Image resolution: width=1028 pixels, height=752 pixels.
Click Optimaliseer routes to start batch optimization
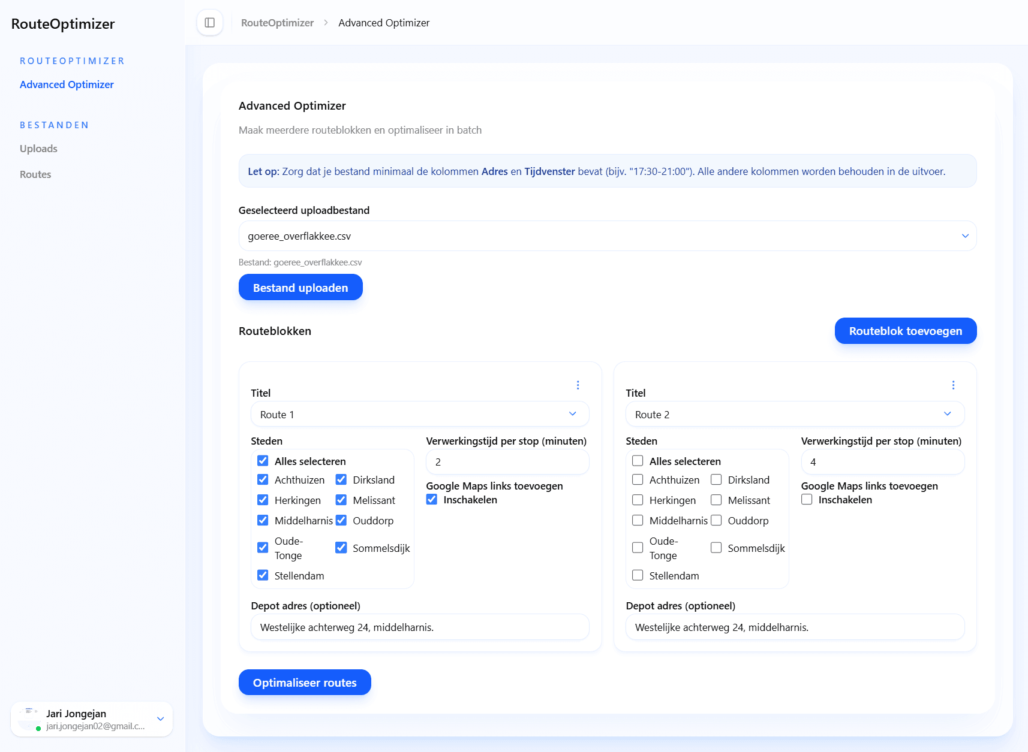305,682
